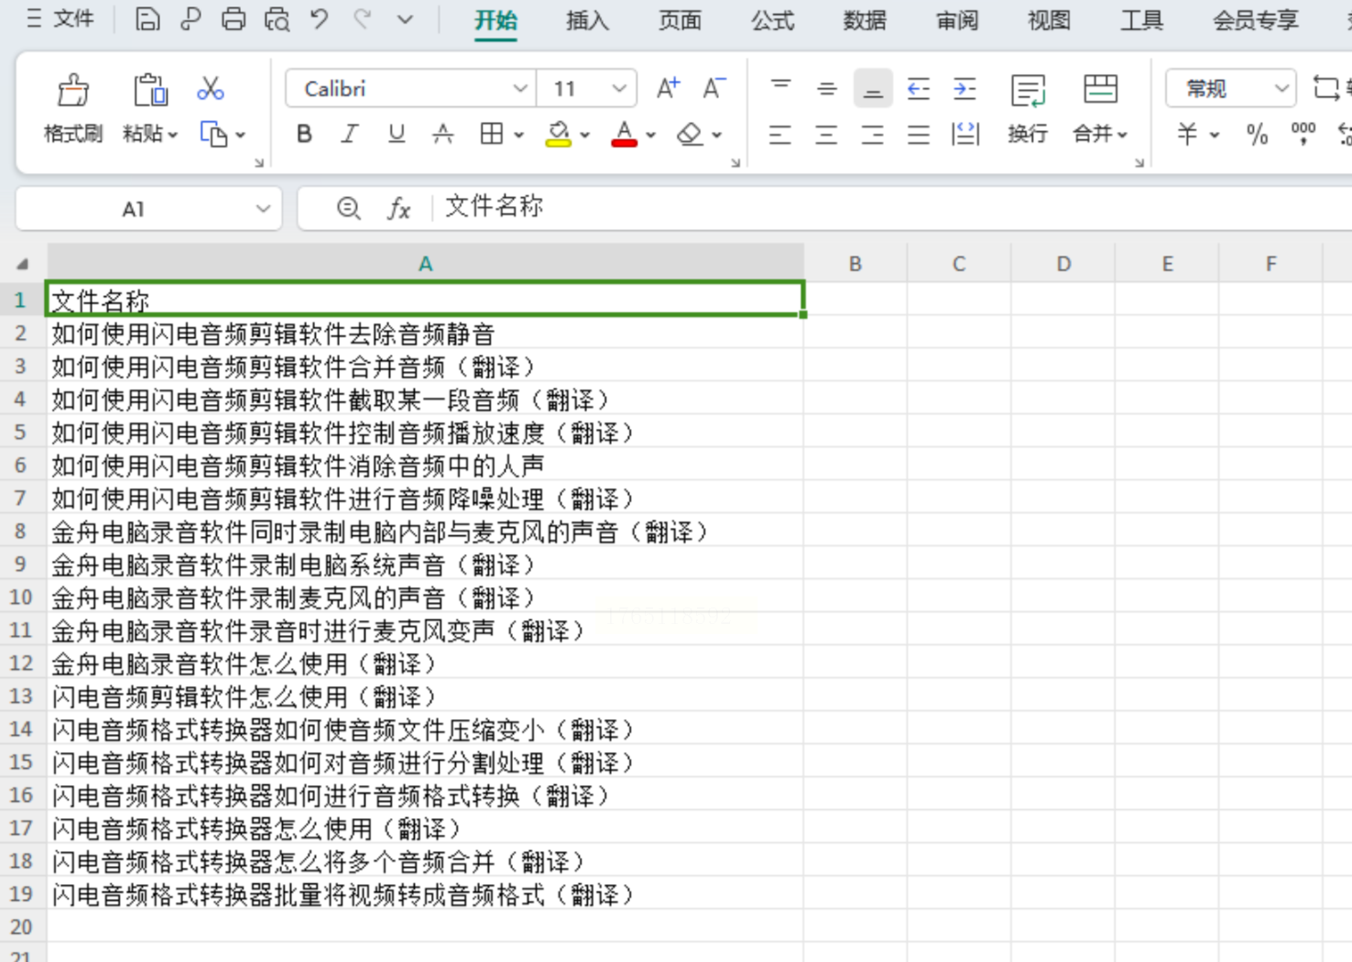1352x962 pixels.
Task: Open insert function with the fx icon
Action: [398, 208]
